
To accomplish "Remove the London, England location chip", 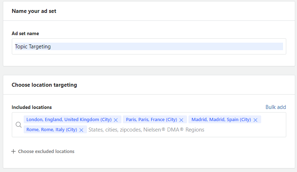I will (116, 120).
